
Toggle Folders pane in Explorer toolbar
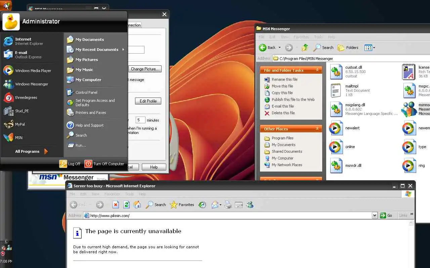348,48
